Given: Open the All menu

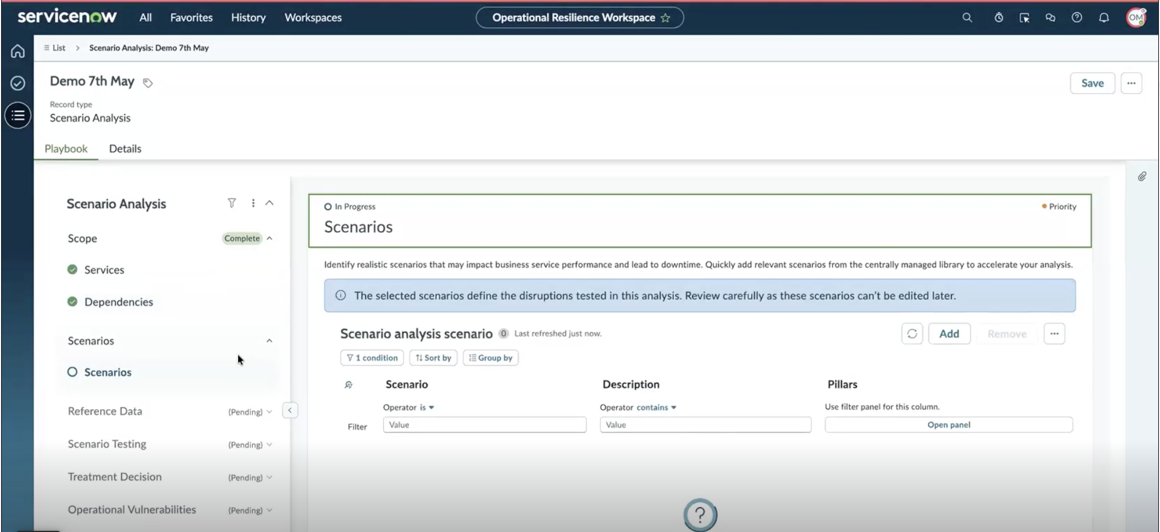Looking at the screenshot, I should point(146,17).
